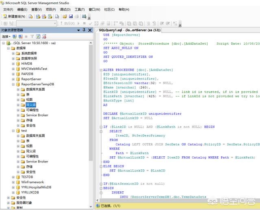Select the 系统数据库 folder
The height and width of the screenshot is (210, 260).
click(29, 53)
